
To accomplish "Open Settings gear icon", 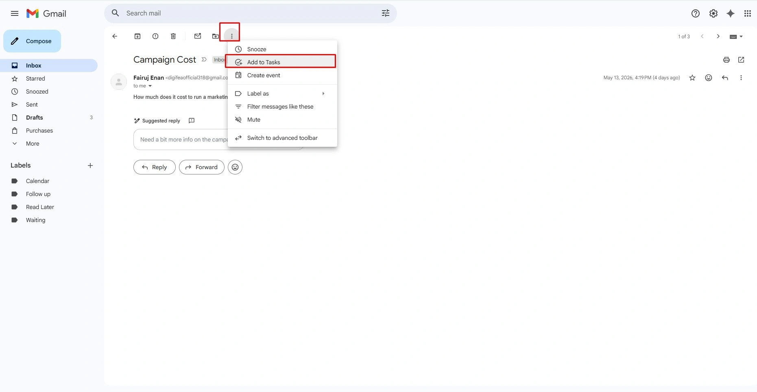I will [x=713, y=13].
